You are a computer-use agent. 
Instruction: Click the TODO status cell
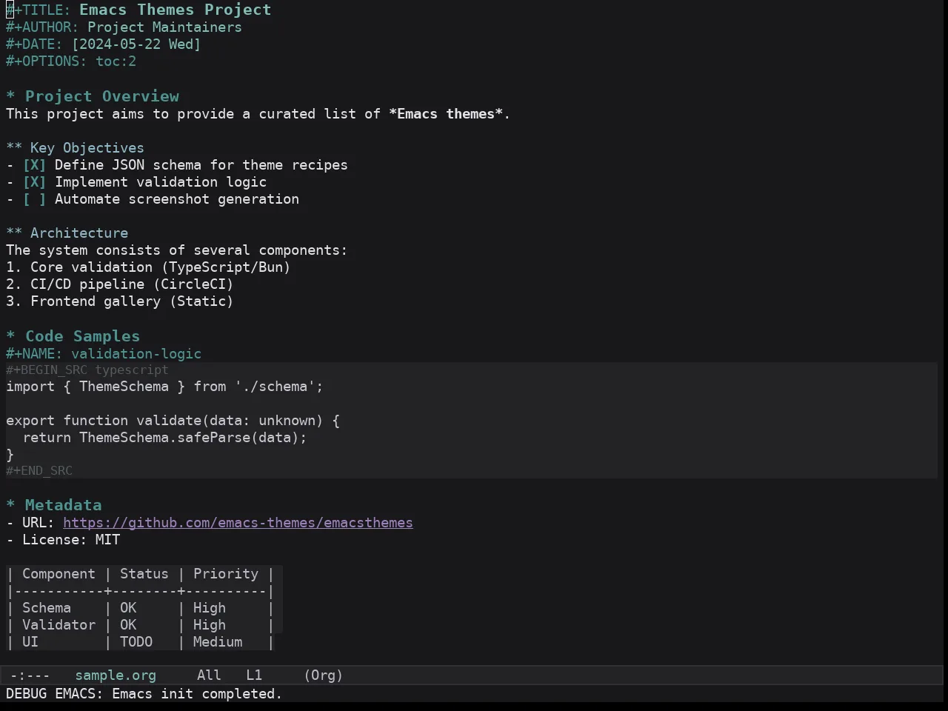pyautogui.click(x=136, y=642)
